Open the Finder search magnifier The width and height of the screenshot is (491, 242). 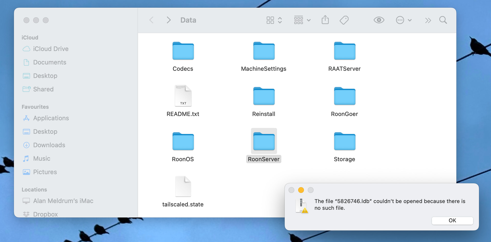tap(443, 20)
